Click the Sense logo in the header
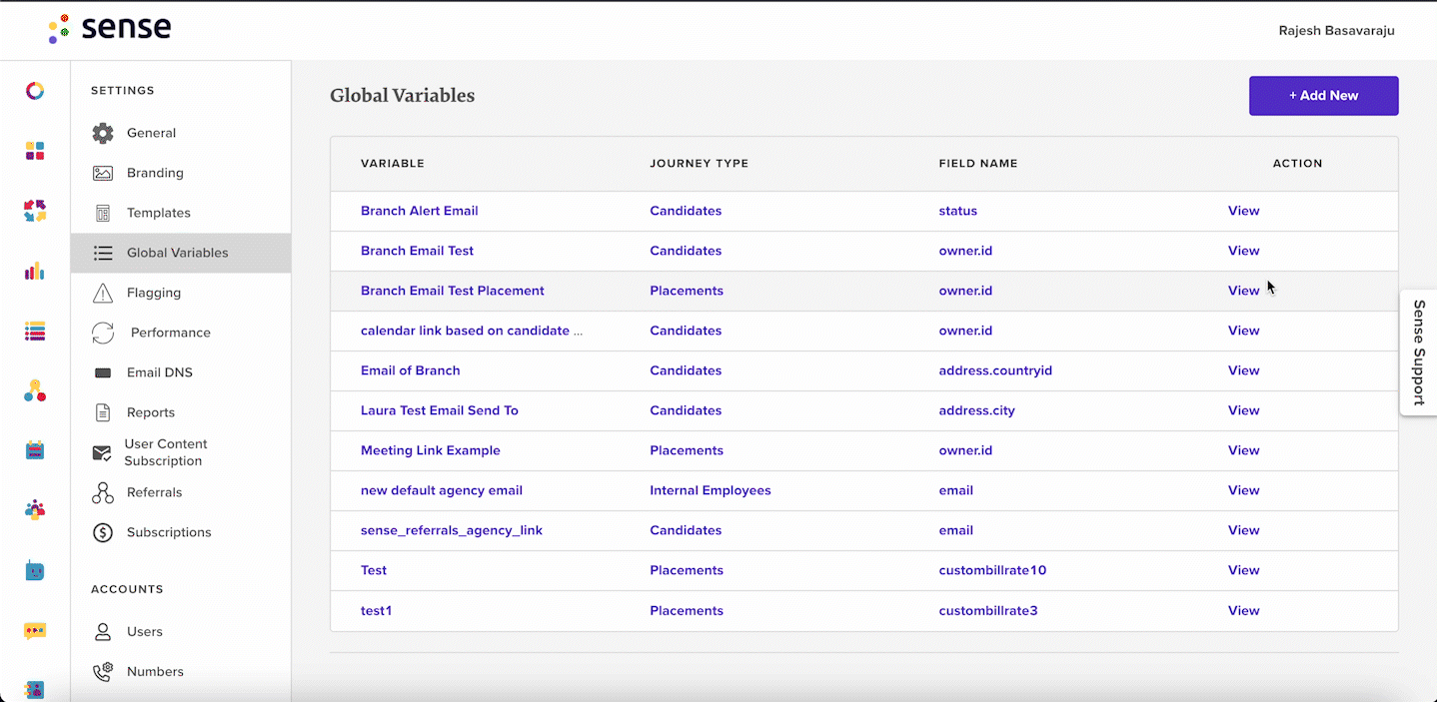The image size is (1437, 702). (110, 28)
